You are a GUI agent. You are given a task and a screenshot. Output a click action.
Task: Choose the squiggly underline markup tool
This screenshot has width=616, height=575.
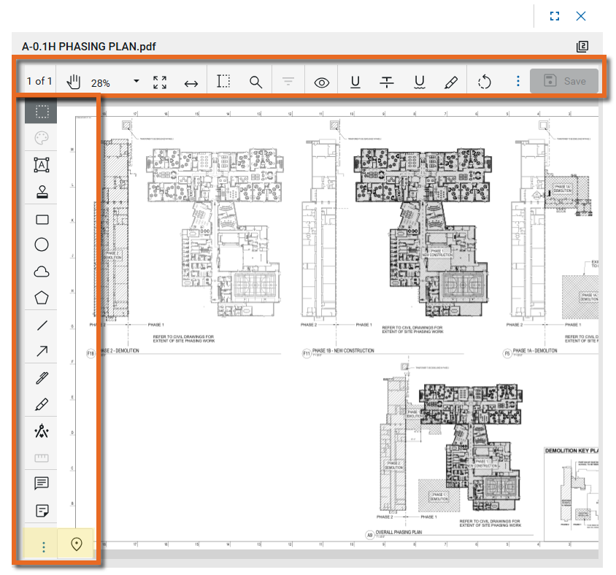pyautogui.click(x=419, y=82)
